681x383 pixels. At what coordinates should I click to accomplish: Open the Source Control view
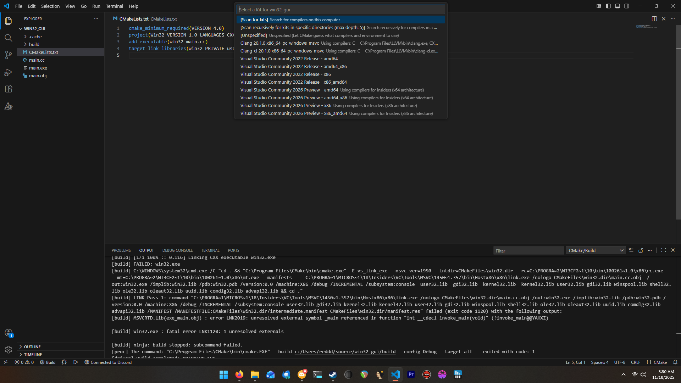(x=9, y=55)
